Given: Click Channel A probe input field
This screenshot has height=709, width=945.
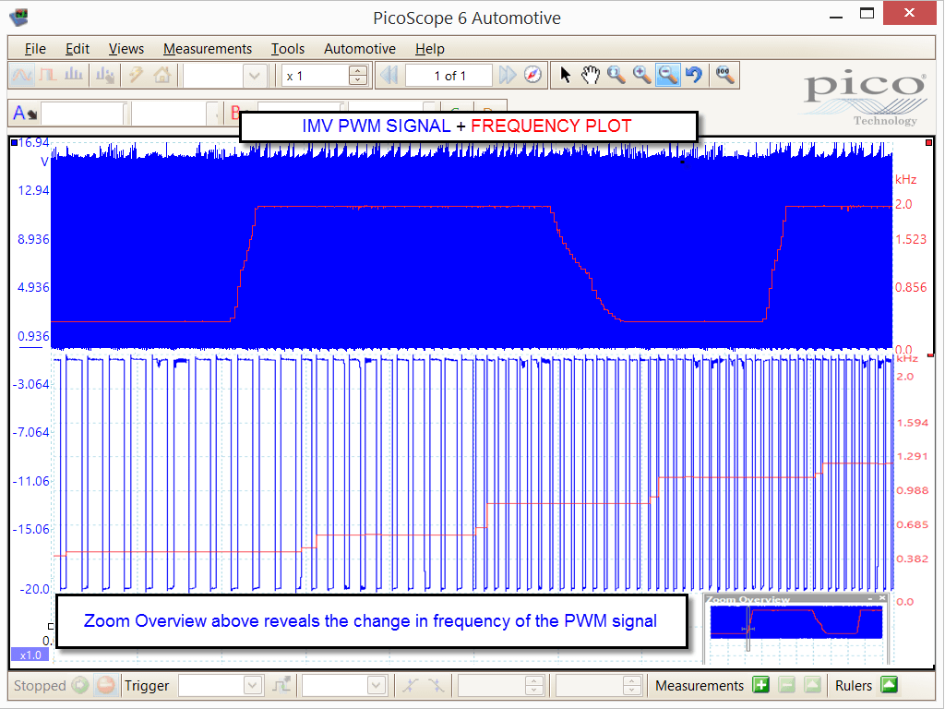Looking at the screenshot, I should 83,114.
